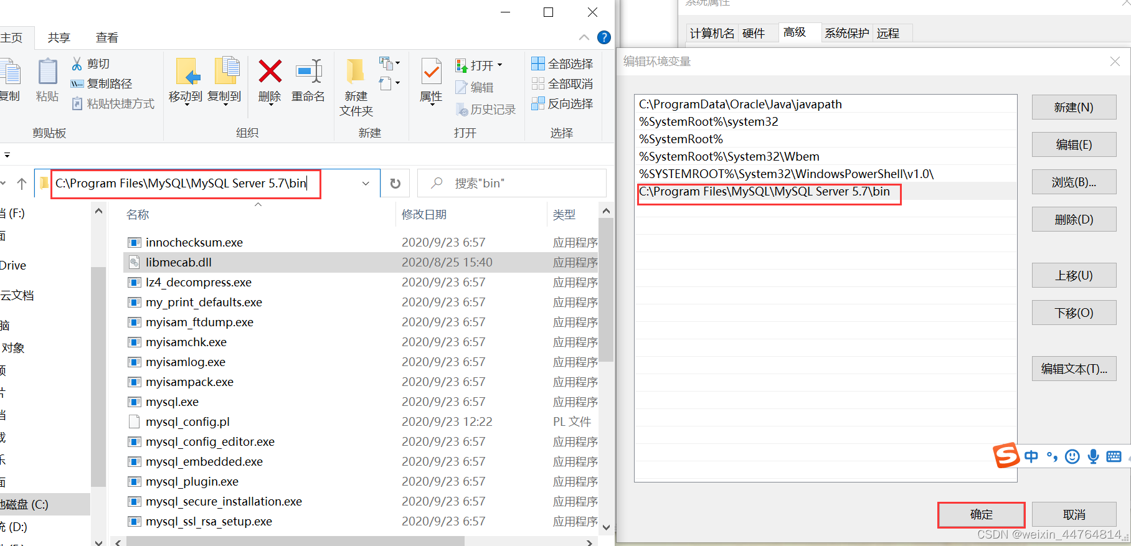Viewport: 1131px width, 546px height.
Task: Open the Copy to folder menu
Action: click(224, 81)
